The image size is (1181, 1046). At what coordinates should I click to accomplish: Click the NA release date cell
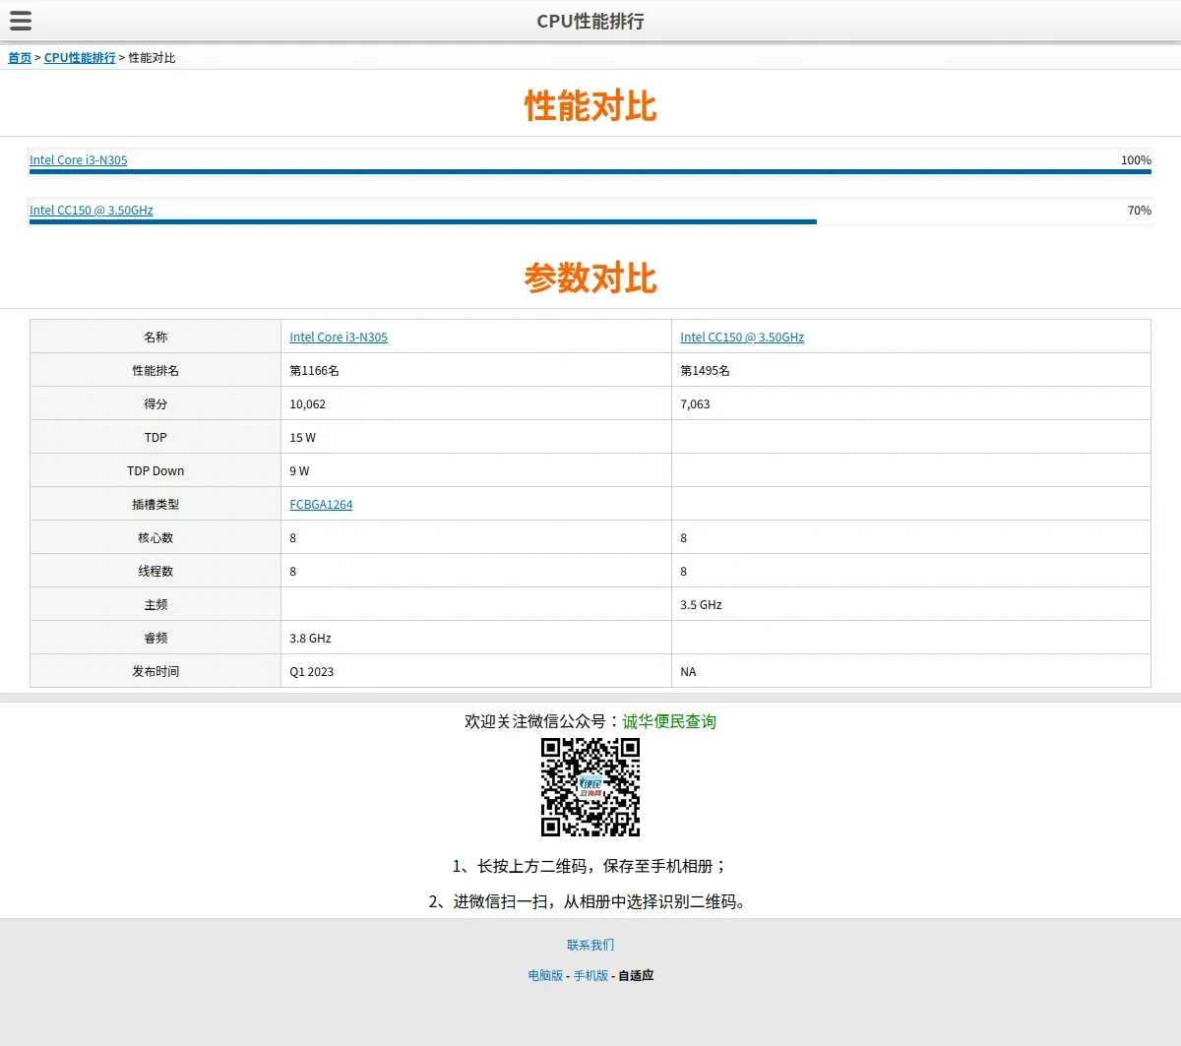pos(911,671)
